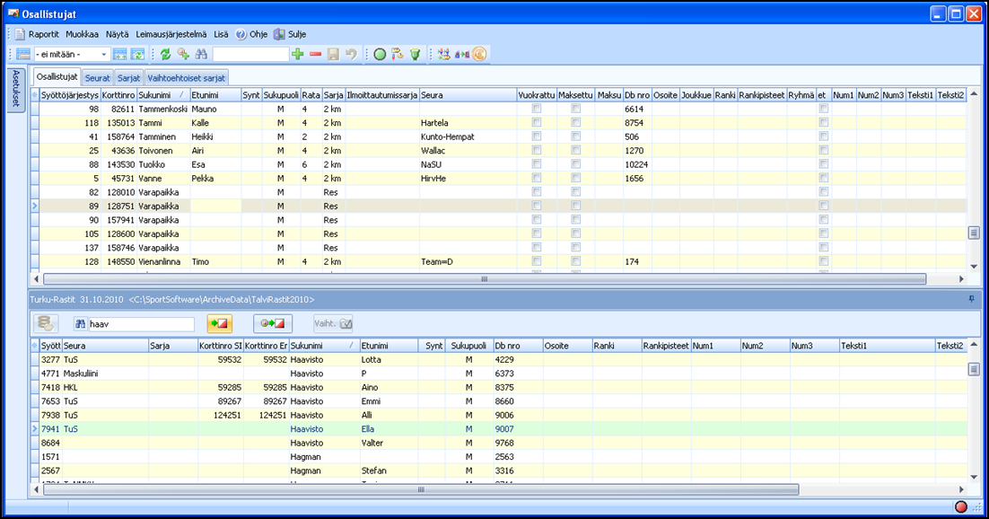
Task: Open the Leimausjärjestelmä menu
Action: pyautogui.click(x=171, y=35)
